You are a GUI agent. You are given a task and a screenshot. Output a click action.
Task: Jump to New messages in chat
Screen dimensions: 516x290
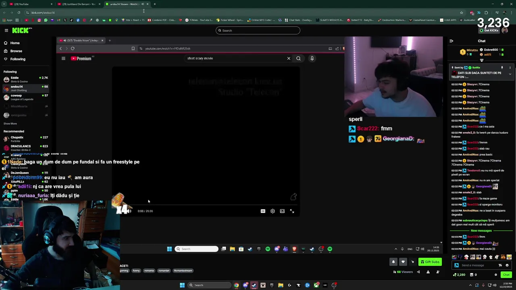[x=481, y=231]
